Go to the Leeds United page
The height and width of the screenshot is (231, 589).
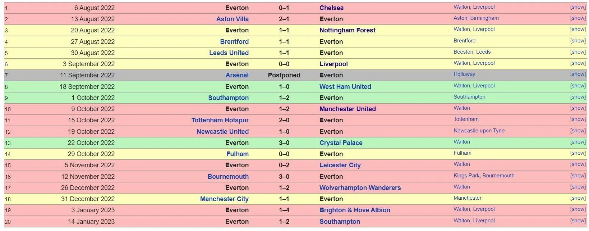click(229, 53)
